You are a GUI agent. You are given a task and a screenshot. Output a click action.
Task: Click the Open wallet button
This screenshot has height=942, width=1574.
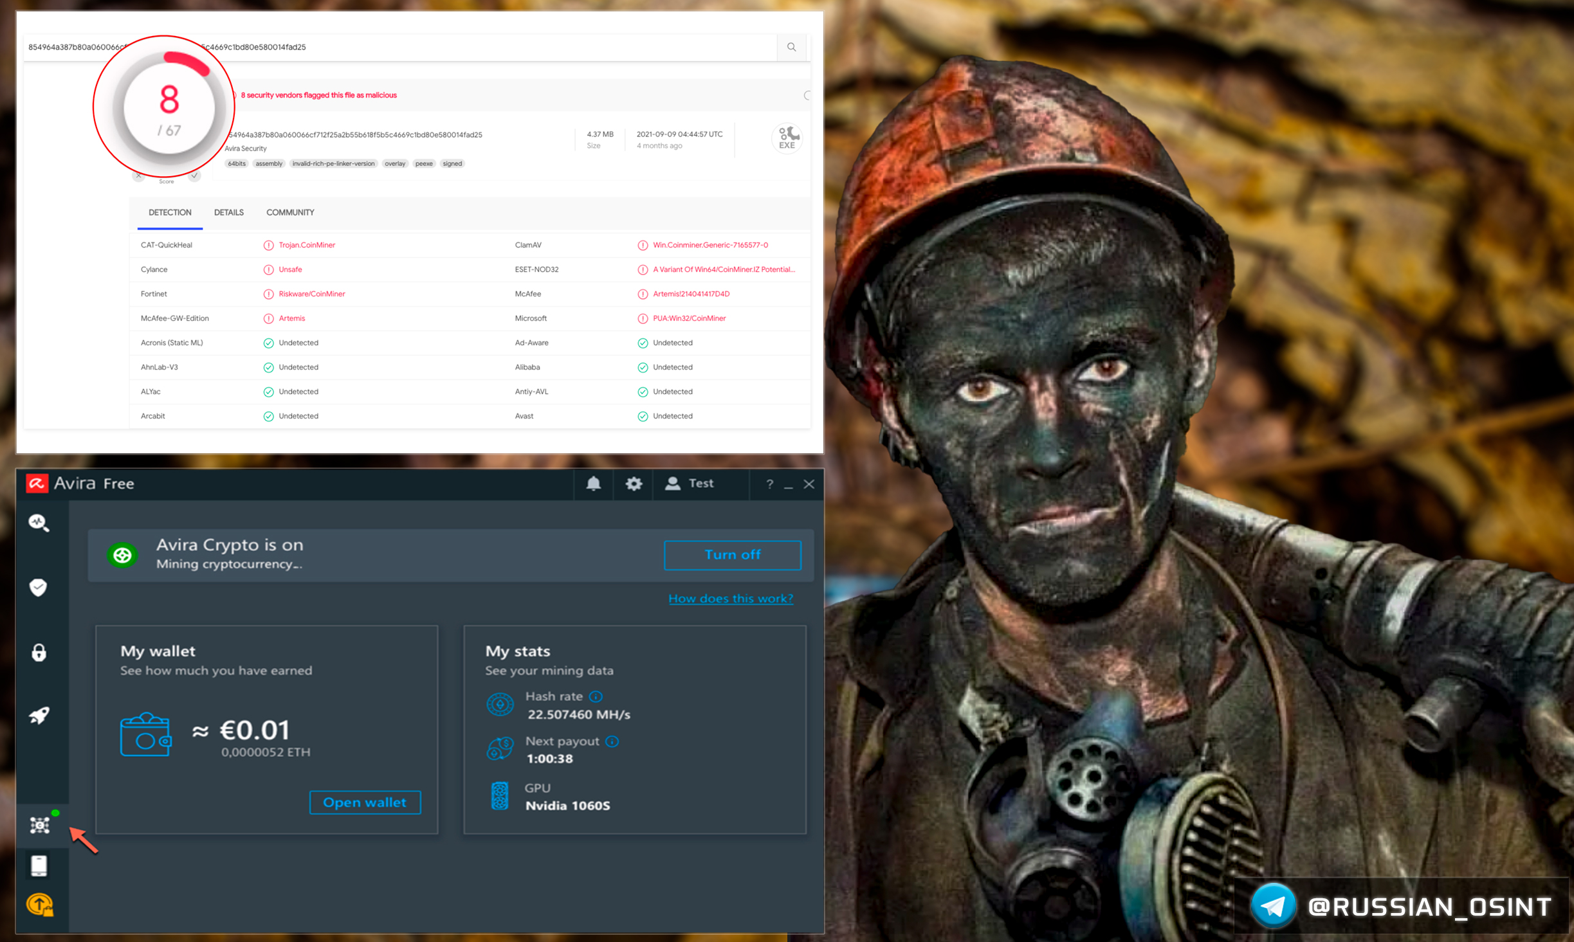point(365,802)
